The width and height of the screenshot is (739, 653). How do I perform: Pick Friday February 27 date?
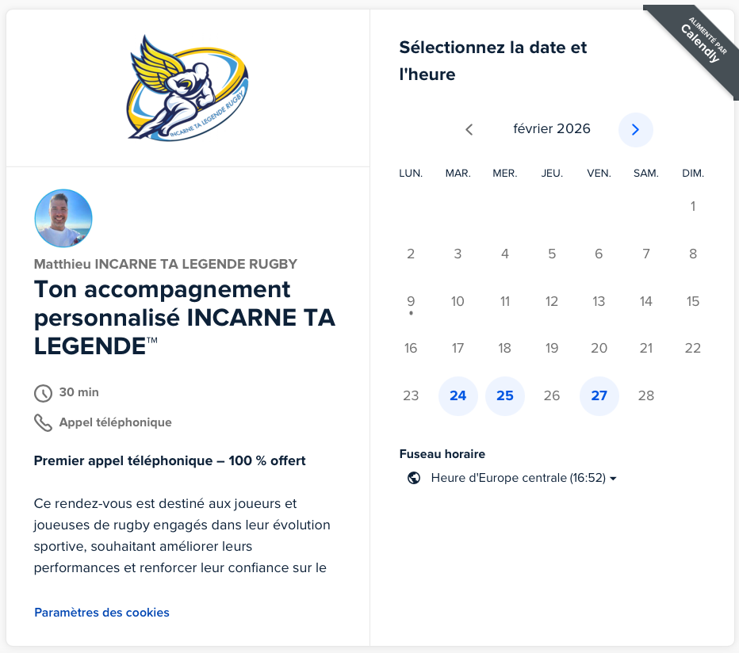pyautogui.click(x=599, y=395)
